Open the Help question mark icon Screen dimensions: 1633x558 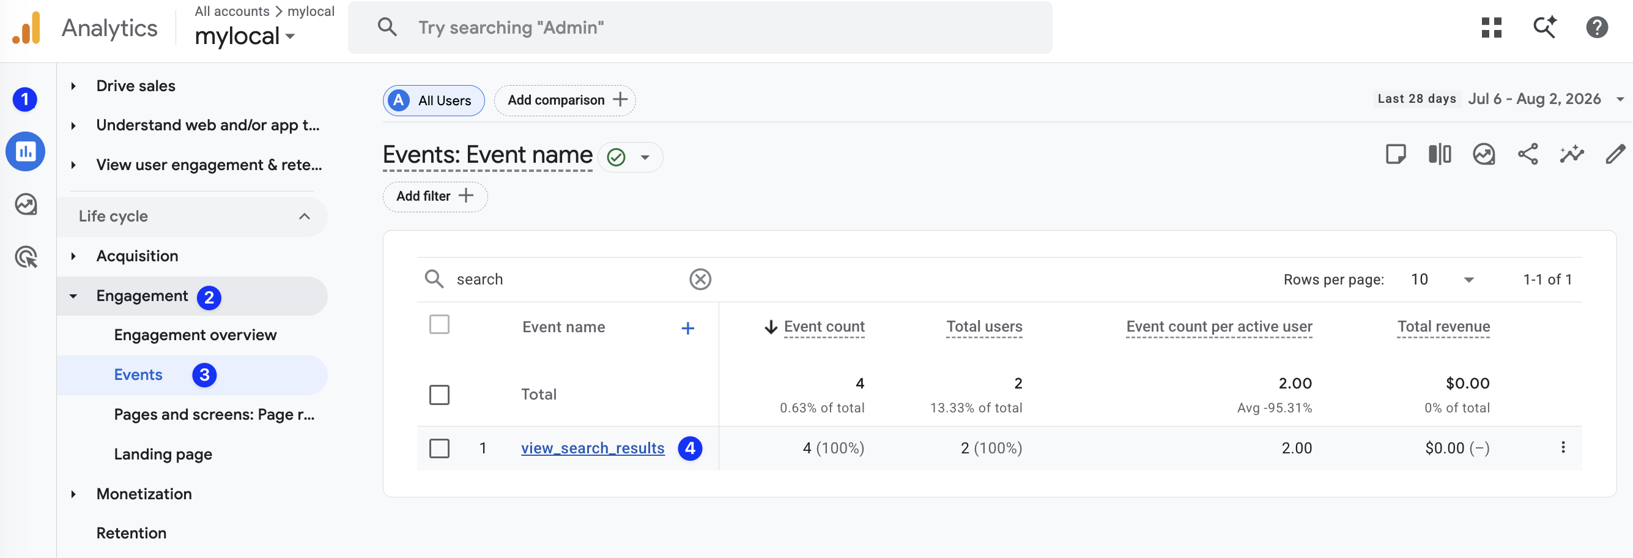[1597, 28]
